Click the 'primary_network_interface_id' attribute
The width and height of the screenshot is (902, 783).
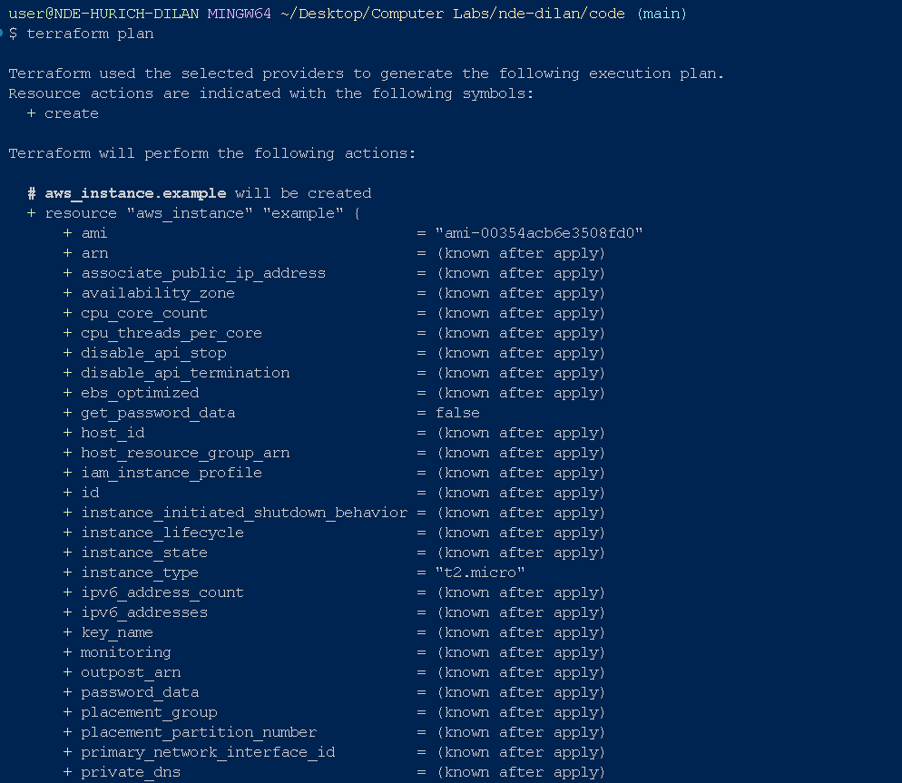point(208,752)
